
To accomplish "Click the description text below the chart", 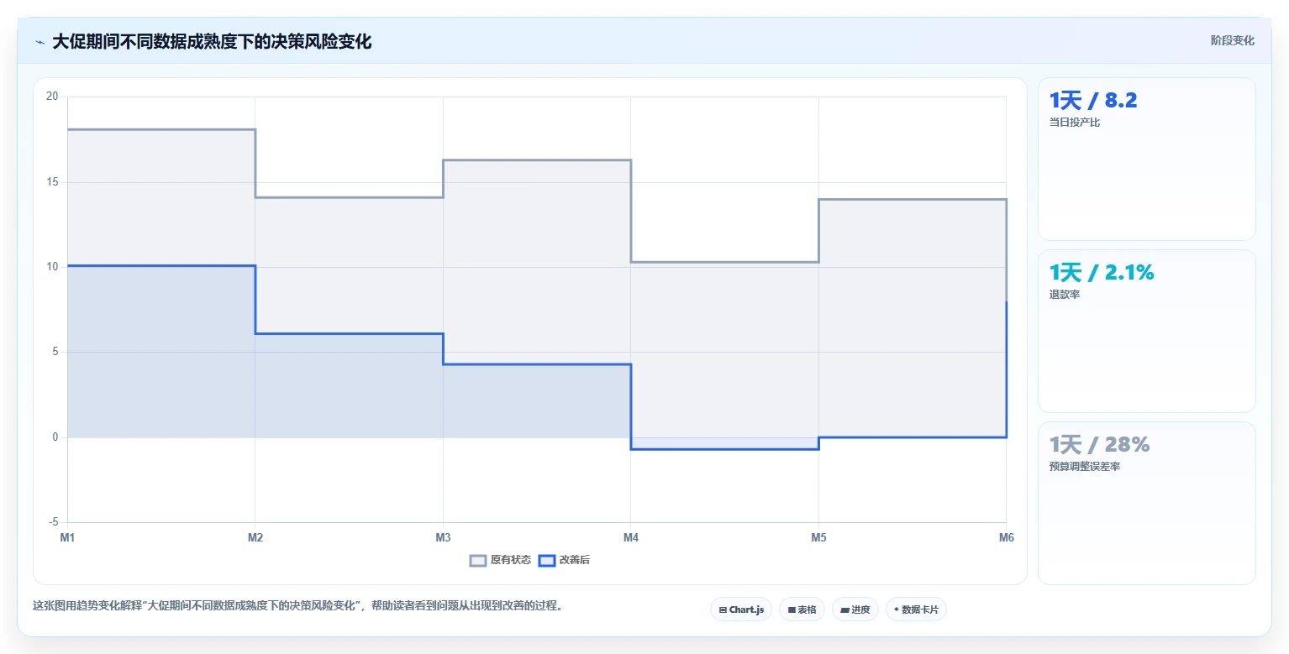I will pos(297,605).
